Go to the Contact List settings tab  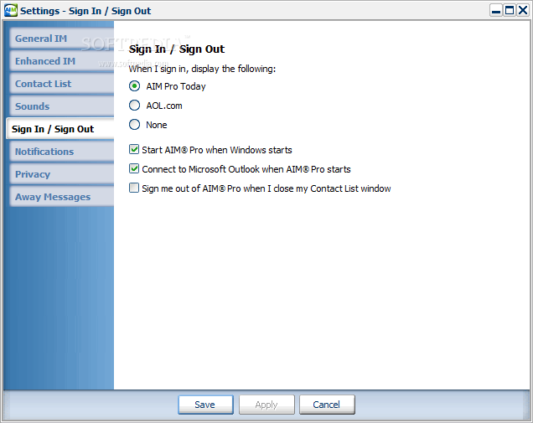[62, 84]
